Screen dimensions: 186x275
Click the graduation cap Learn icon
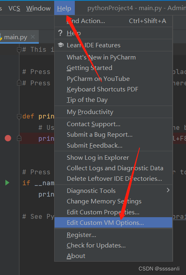(x=61, y=45)
